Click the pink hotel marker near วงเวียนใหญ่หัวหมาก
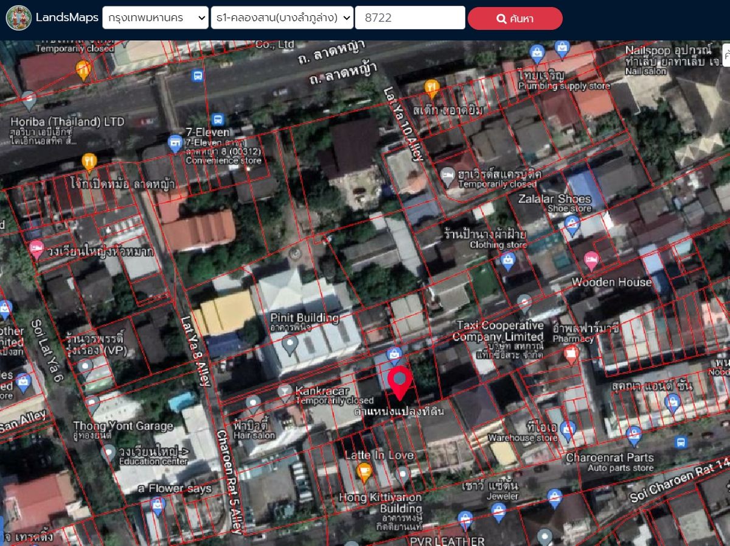The image size is (730, 546). tap(36, 249)
